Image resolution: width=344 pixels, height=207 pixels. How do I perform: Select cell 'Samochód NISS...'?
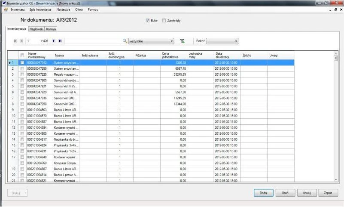coord(66,86)
